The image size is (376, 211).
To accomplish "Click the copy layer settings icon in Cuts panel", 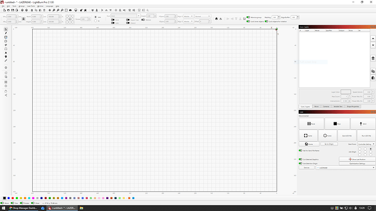I will (x=373, y=71).
